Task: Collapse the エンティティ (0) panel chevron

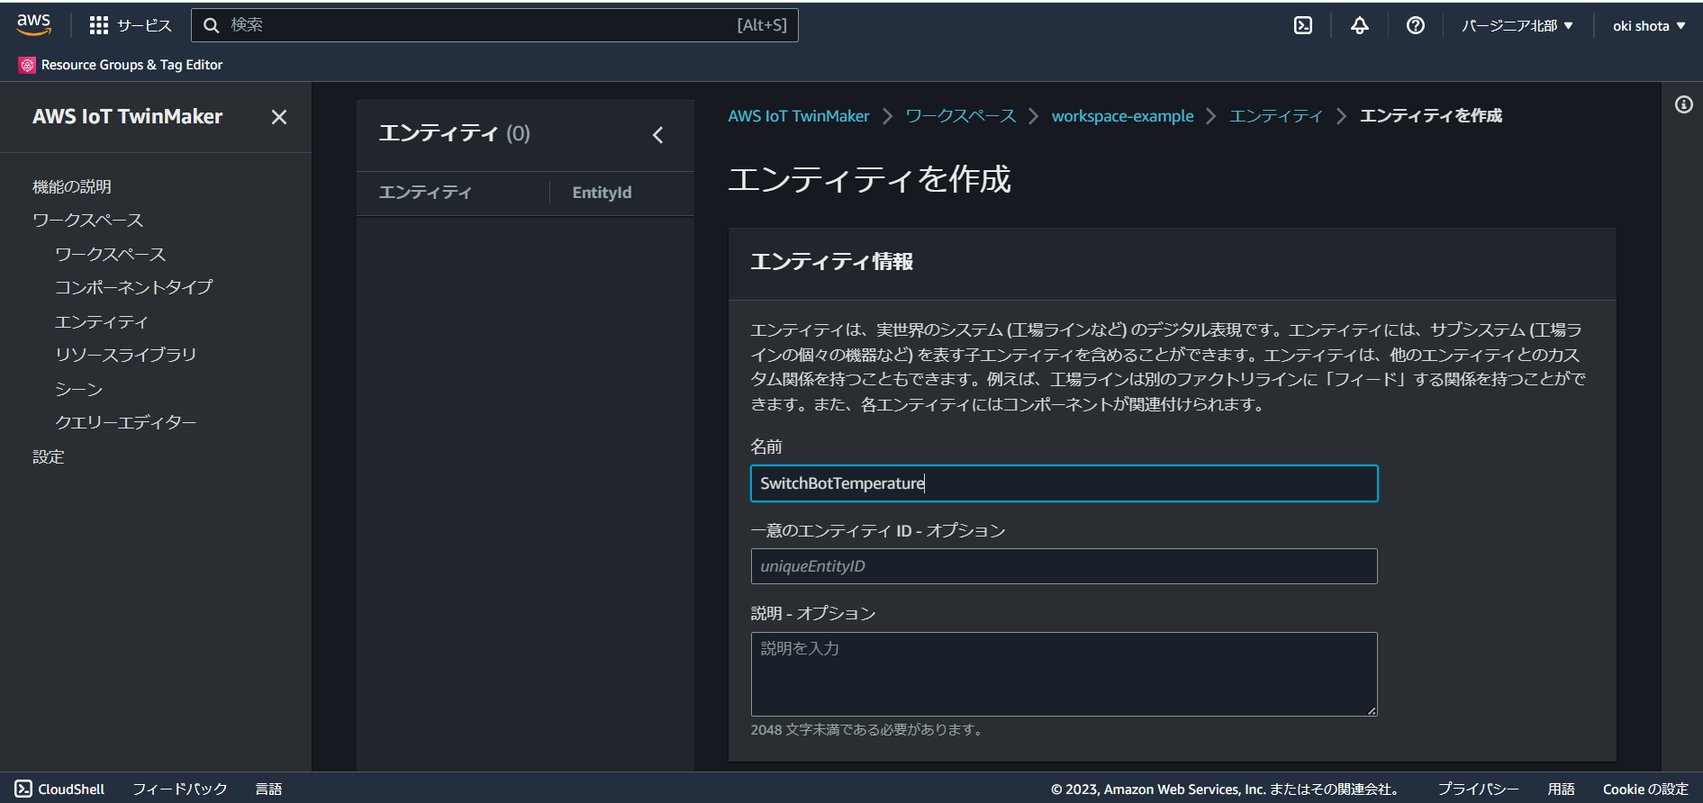Action: tap(658, 135)
